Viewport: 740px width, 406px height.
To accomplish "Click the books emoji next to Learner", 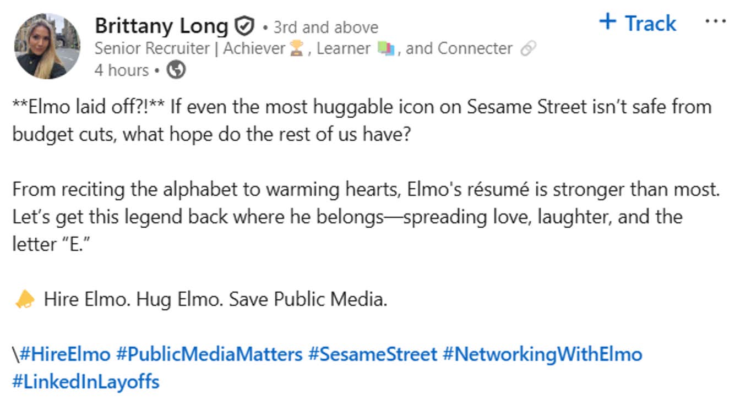I will (385, 48).
